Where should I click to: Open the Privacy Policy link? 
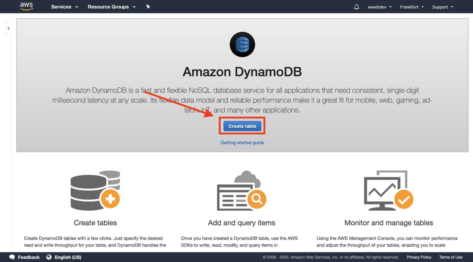419,257
